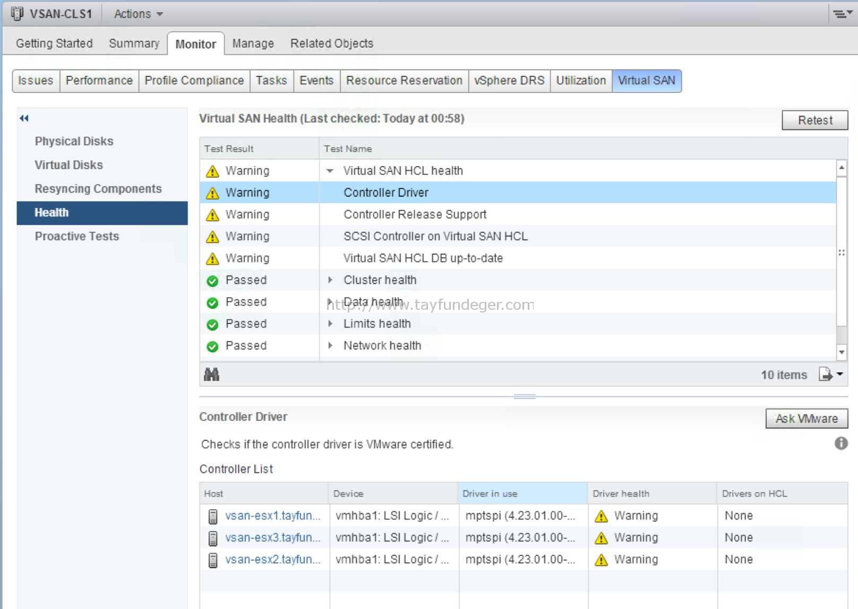Select Health in sidebar
The height and width of the screenshot is (609, 858).
[102, 213]
